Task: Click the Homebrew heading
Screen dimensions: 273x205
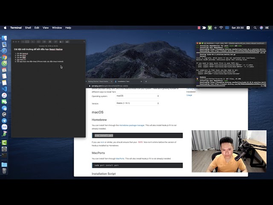Action: 99,120
